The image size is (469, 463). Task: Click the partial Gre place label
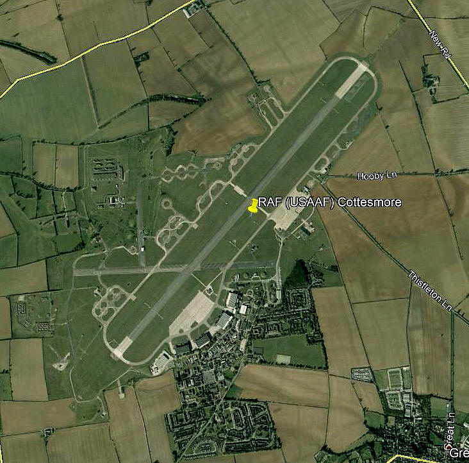(459, 453)
